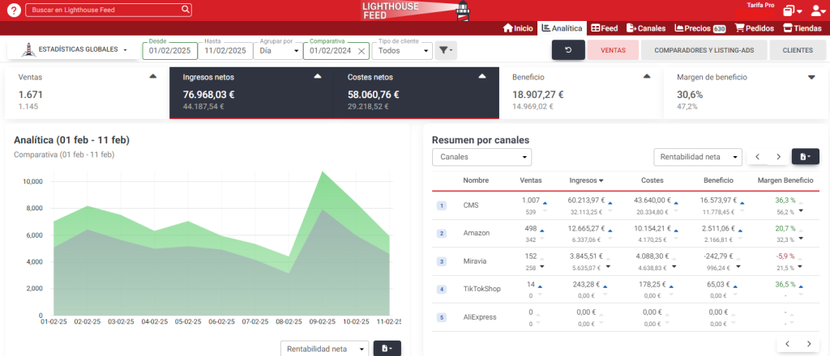This screenshot has height=356, width=830.
Task: Click rank badge 1 for CMS
Action: pos(442,206)
